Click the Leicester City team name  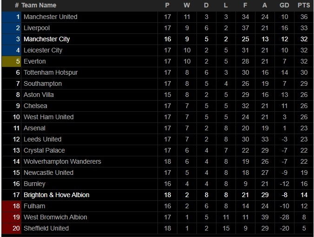point(43,50)
